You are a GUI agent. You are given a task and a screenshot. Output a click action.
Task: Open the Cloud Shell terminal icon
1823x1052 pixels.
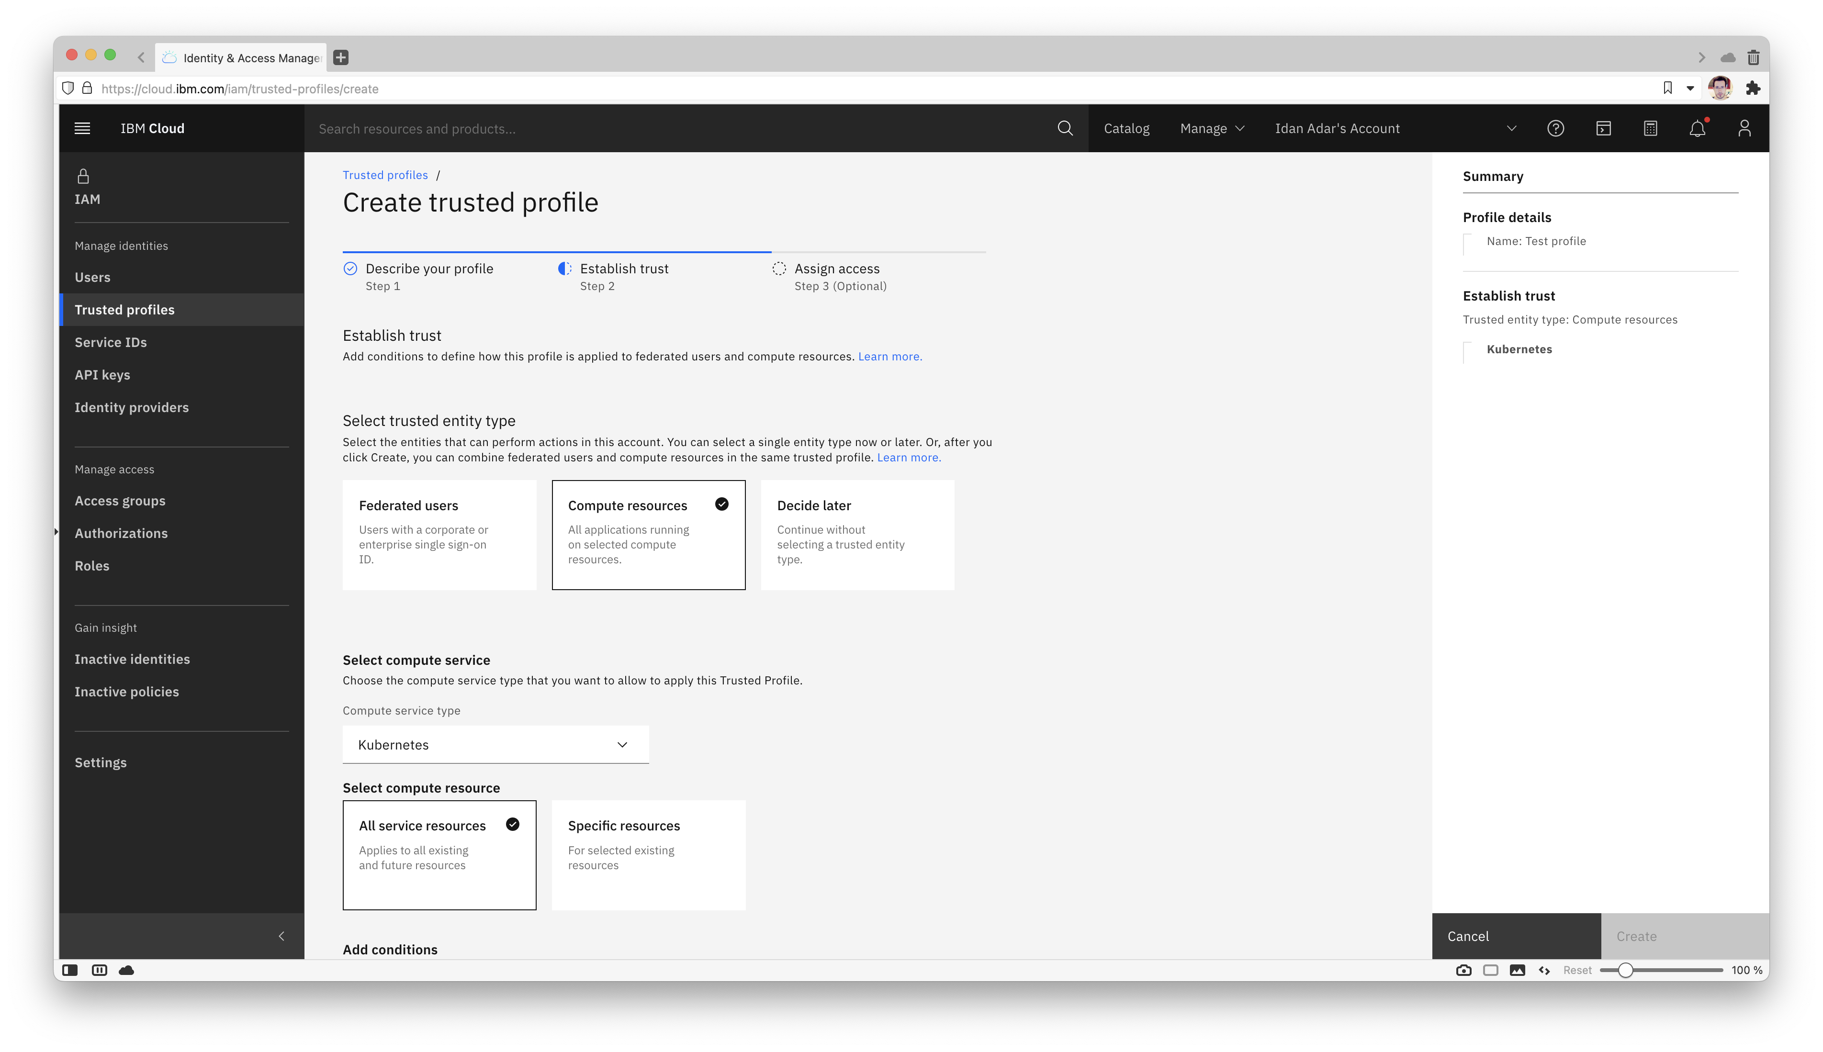pyautogui.click(x=1603, y=128)
